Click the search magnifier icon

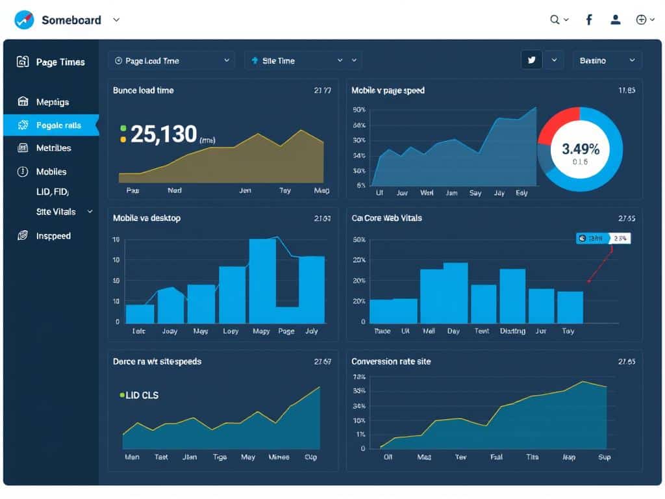555,19
